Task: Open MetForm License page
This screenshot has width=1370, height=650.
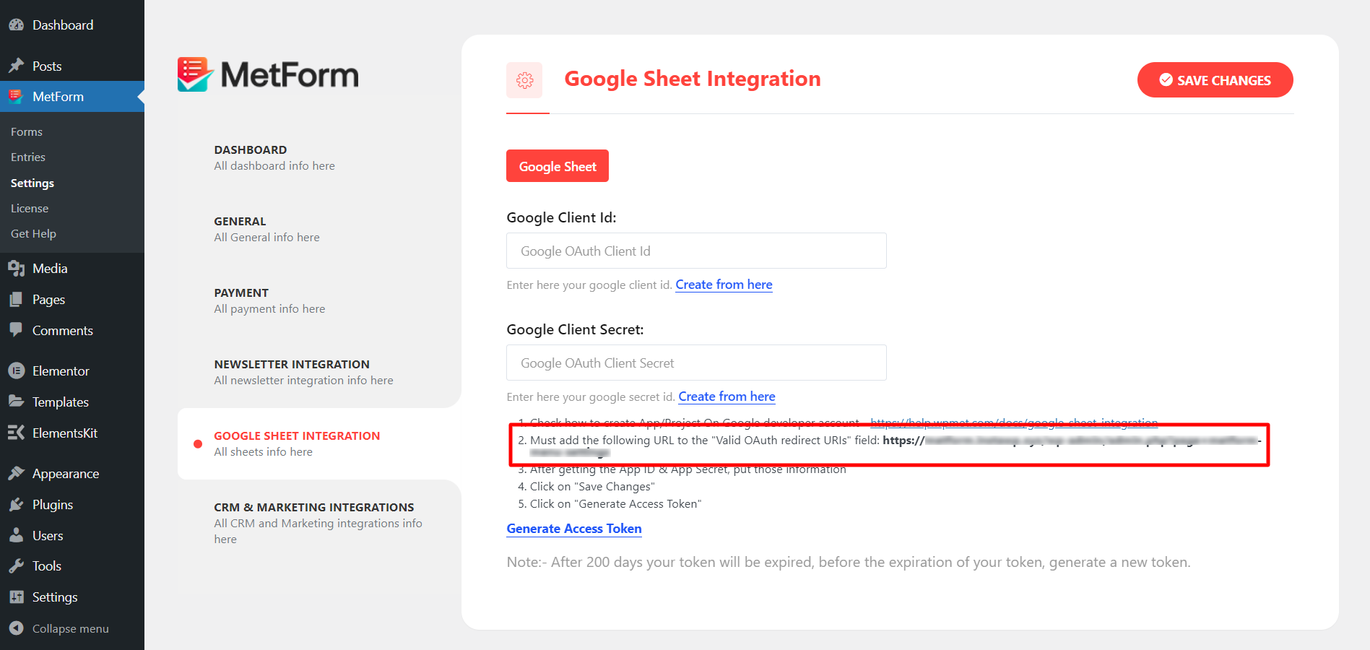Action: tap(30, 208)
